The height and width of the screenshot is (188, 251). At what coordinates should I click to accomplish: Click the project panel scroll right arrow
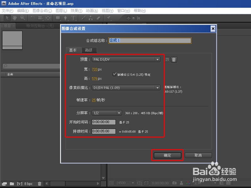[x=98, y=183]
